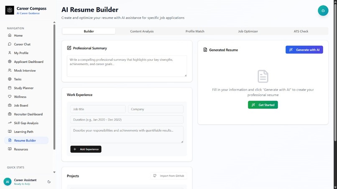Switch to the ATS Check tab
This screenshot has height=189, width=337.
301,31
